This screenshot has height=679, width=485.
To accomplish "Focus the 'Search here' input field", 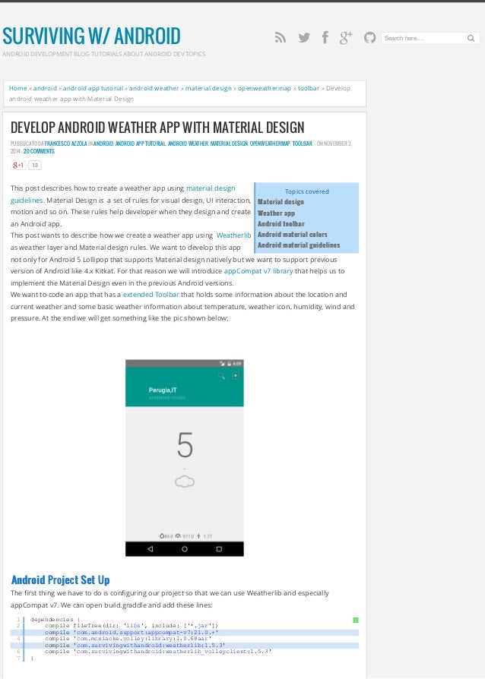I will point(423,38).
